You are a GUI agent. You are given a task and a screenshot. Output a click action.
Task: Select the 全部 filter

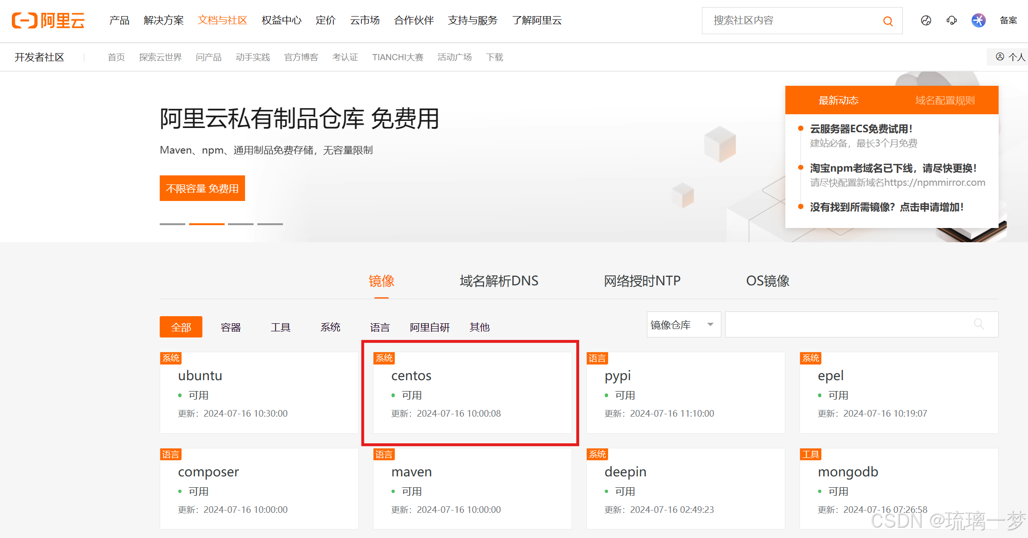pos(181,327)
